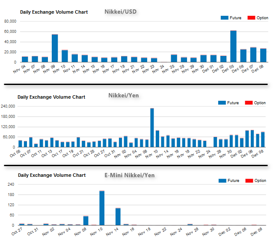Click the 80,000 y-axis label in Nikkei/USD chart

click(10, 21)
